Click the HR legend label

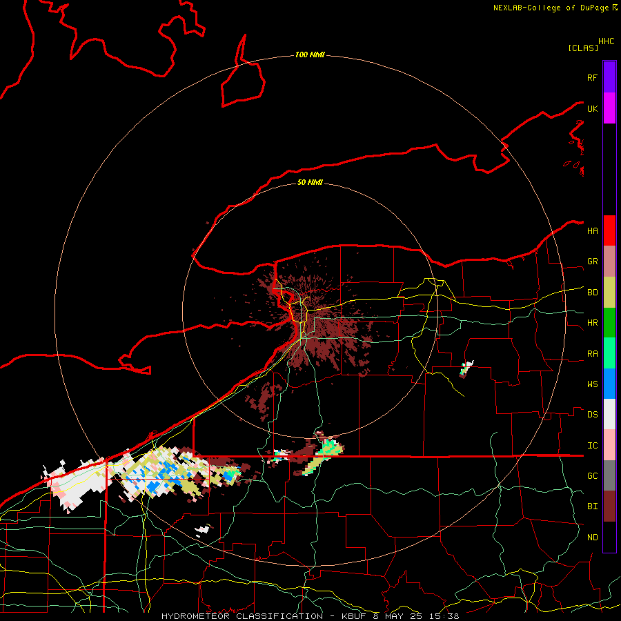(x=592, y=323)
